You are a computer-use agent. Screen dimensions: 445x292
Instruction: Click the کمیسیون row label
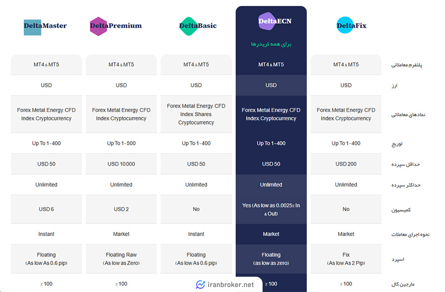[401, 210]
